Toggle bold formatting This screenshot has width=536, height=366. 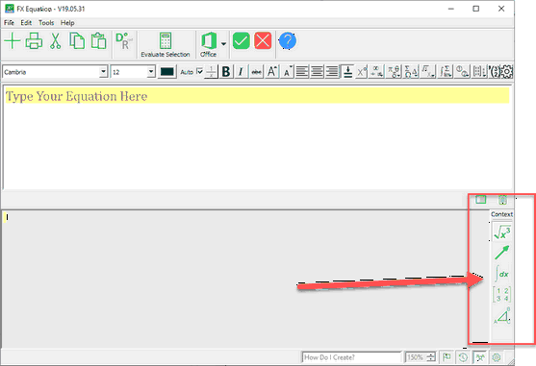tap(225, 72)
